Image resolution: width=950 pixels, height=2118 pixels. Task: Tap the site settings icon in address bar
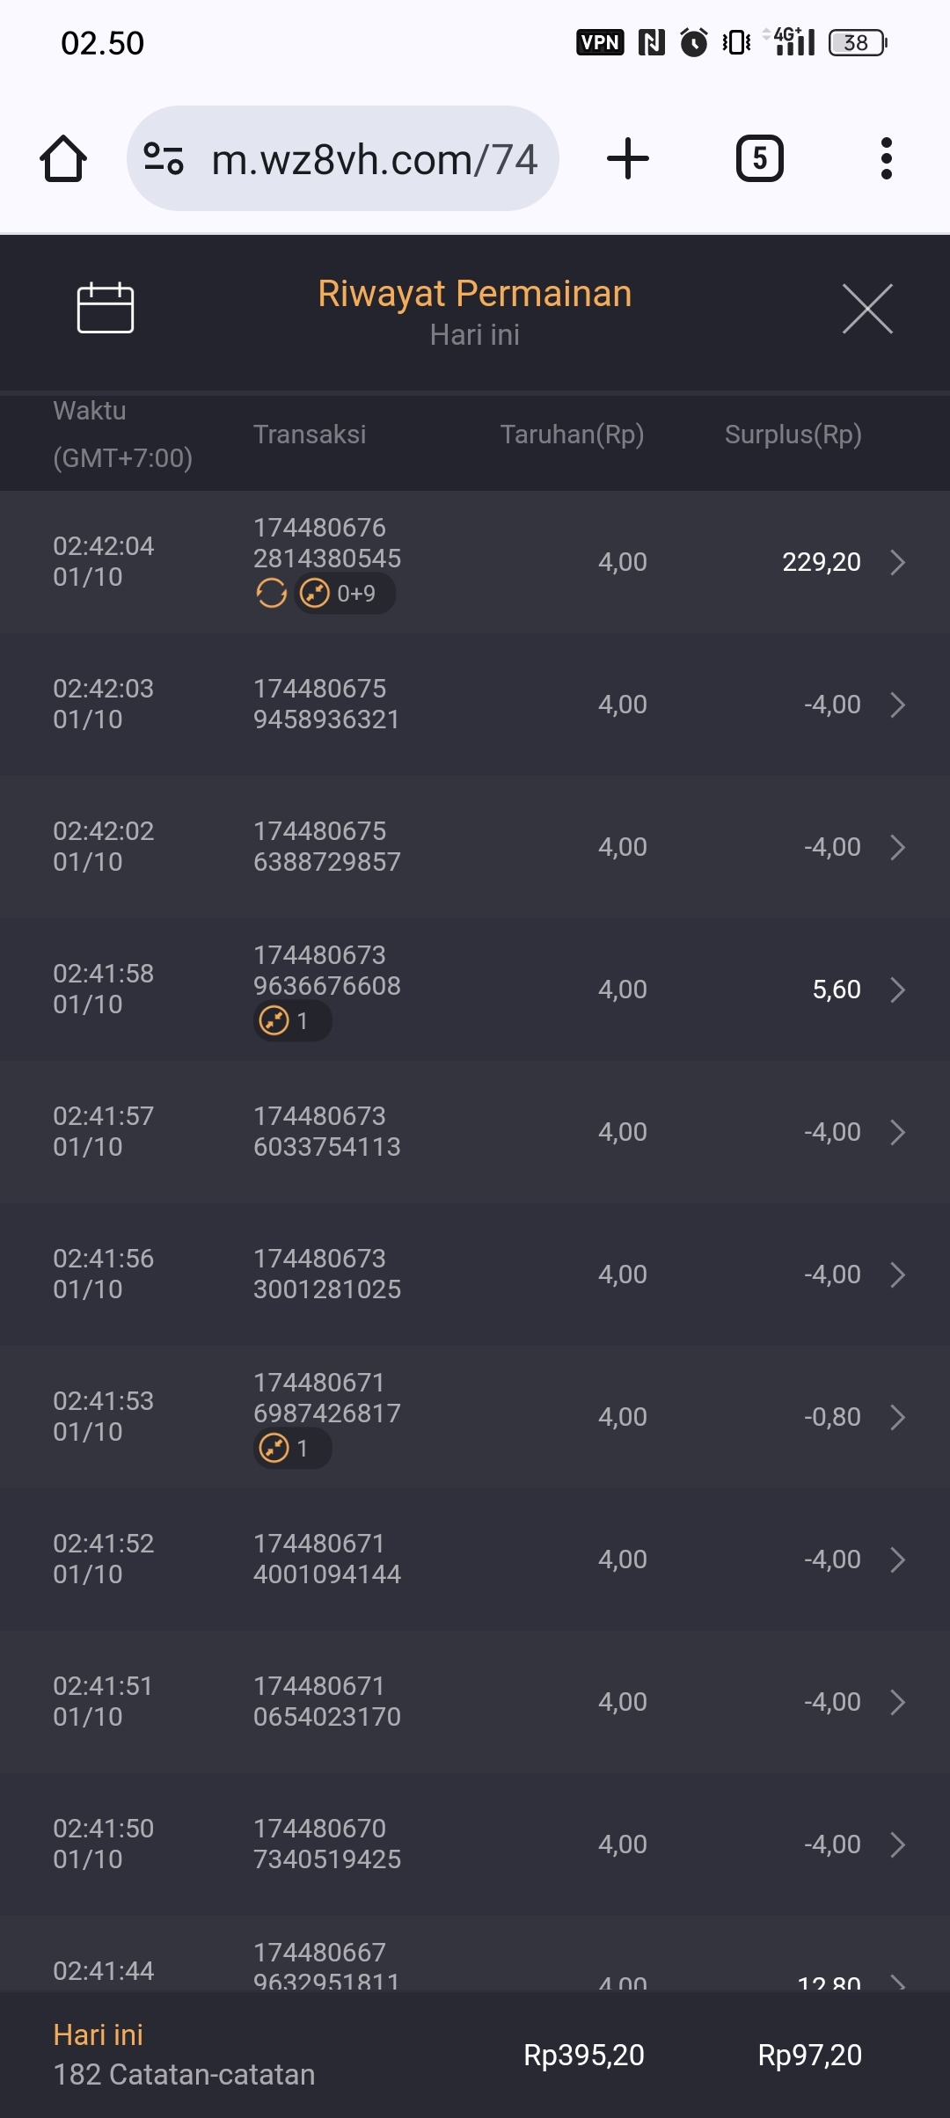(164, 159)
